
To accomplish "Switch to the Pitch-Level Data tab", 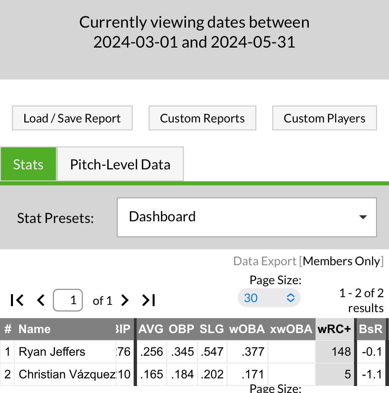I will (x=120, y=164).
